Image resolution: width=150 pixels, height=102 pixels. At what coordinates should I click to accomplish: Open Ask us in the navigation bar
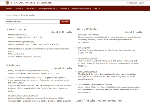tap(97, 8)
